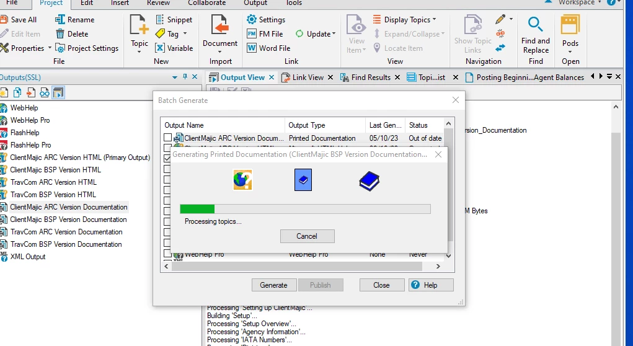
Task: Click the blue arrows icon in Navigation group
Action: click(500, 48)
